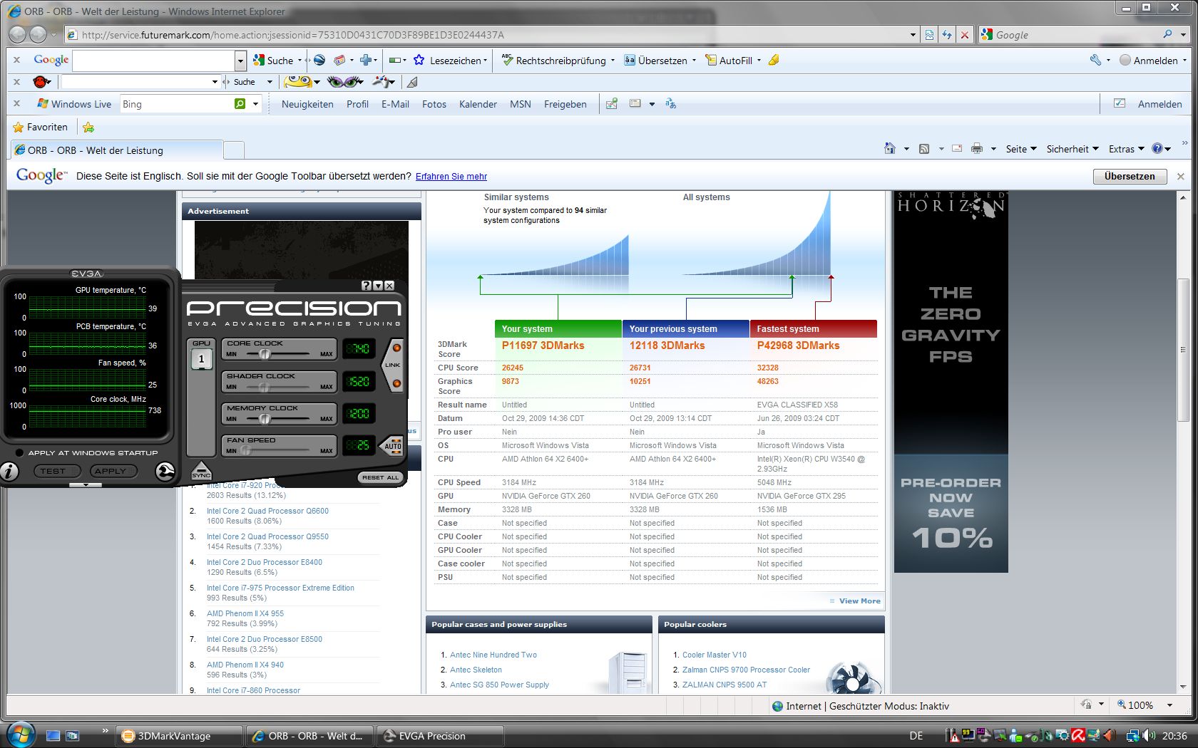Image resolution: width=1198 pixels, height=748 pixels.
Task: Click the yellow smiley toolbar icon
Action: click(x=299, y=82)
